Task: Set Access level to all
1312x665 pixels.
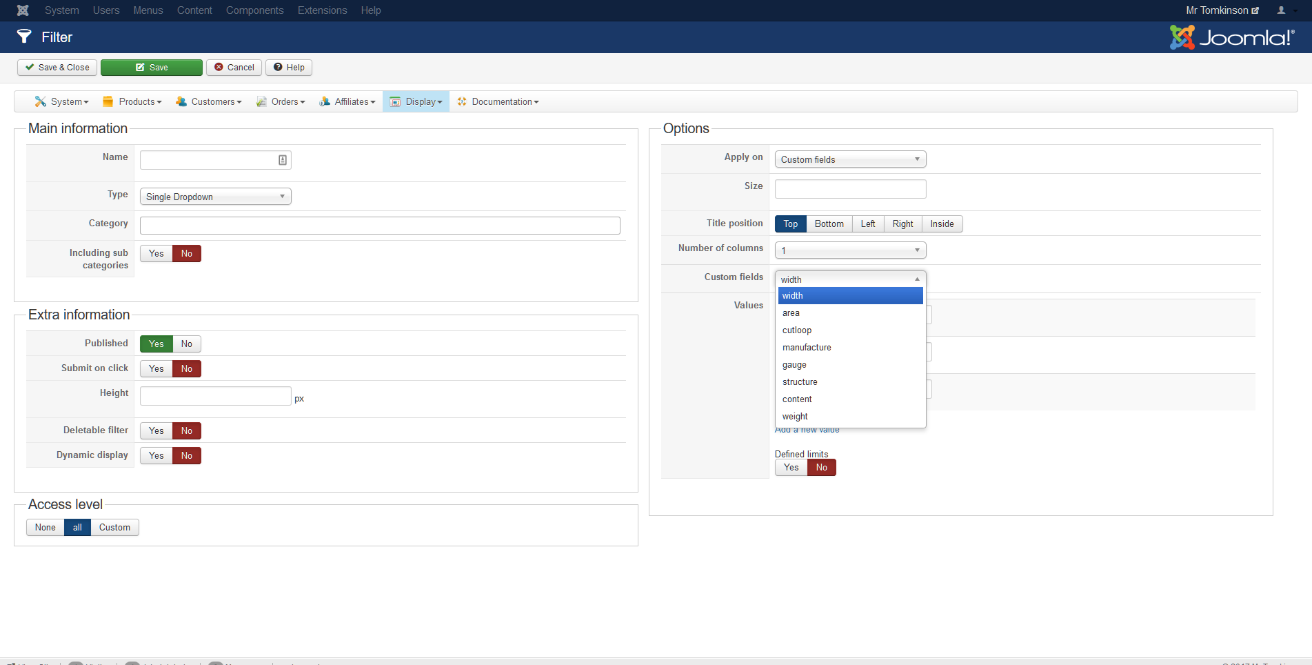Action: pyautogui.click(x=77, y=528)
